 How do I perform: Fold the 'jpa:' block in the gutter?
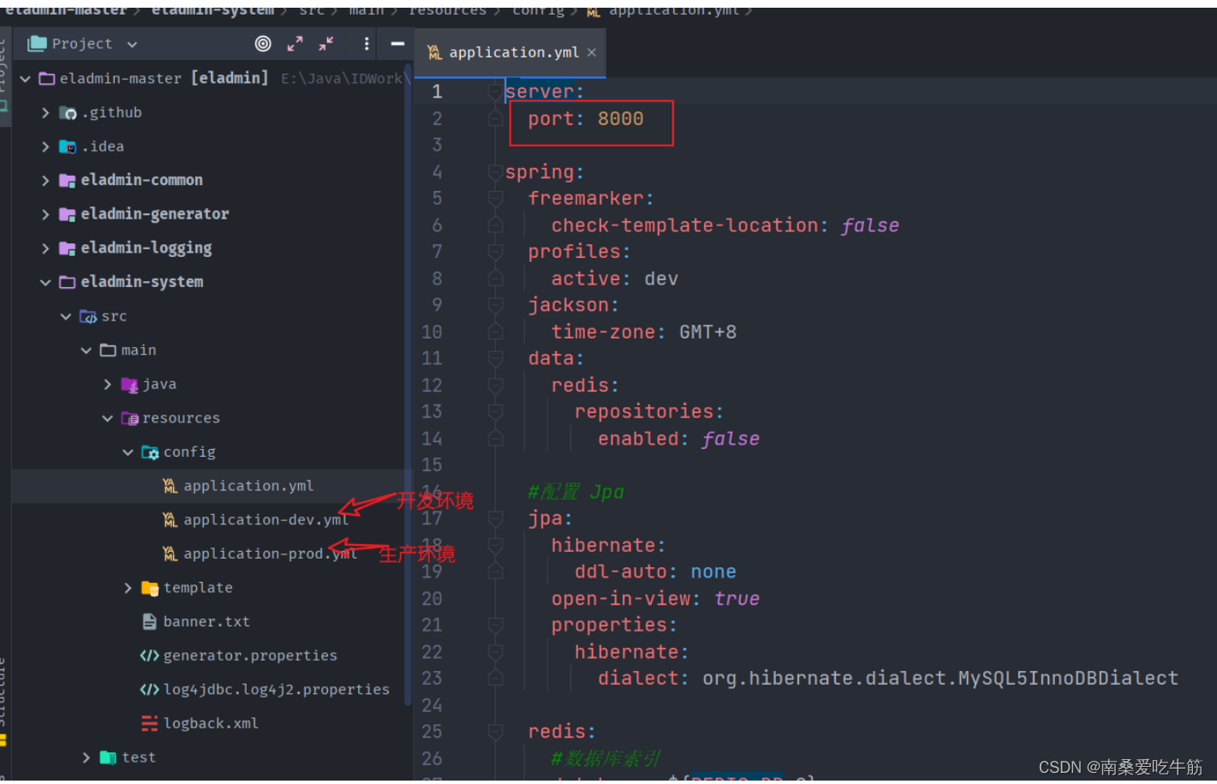click(x=495, y=518)
